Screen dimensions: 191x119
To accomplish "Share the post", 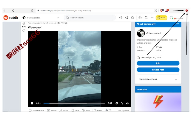I will point(64,110).
